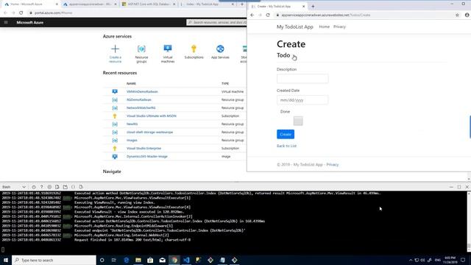The image size is (471, 265).
Task: Open VMWinDemoRadwan virtual machine resource
Action: click(142, 91)
